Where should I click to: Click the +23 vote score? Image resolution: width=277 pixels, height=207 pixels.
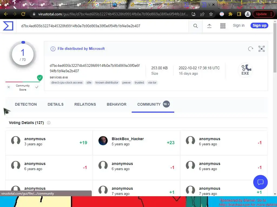click(171, 143)
